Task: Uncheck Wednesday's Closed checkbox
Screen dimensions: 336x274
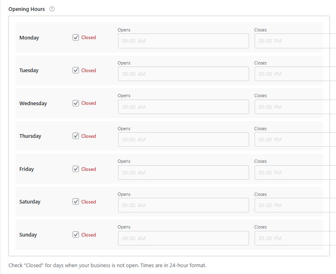Action: [x=76, y=103]
